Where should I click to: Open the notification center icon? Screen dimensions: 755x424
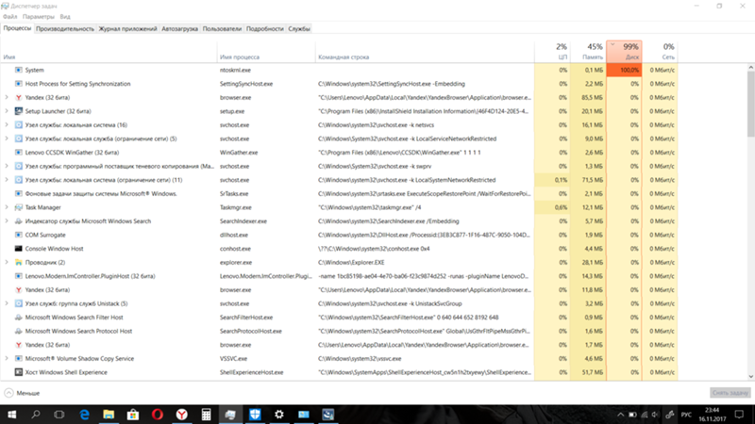pos(739,415)
